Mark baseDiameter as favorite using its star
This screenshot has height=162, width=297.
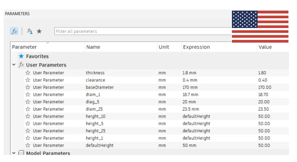pyautogui.click(x=28, y=87)
